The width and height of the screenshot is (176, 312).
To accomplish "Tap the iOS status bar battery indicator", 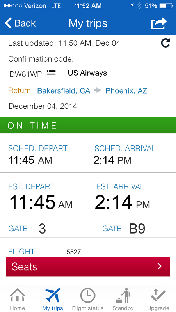I will click(x=166, y=6).
